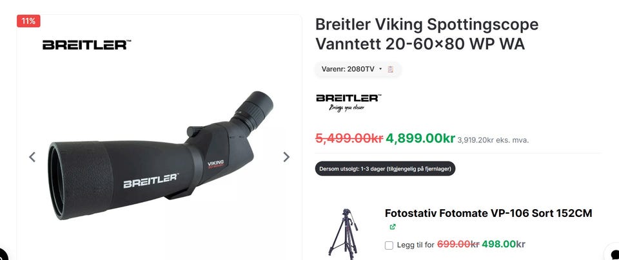The image size is (619, 260).
Task: Click the "Dersom utsolgt: 1-3 dager" stock badge
Action: pos(386,169)
